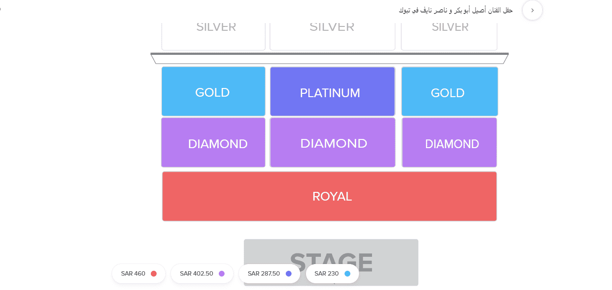Choose the ROYAL seating section
This screenshot has height=290, width=612.
[330, 196]
